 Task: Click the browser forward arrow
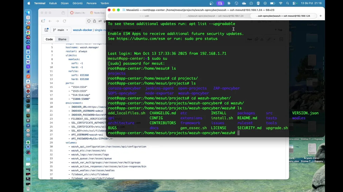pyautogui.click(x=57, y=21)
